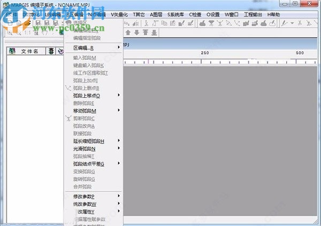Select 弧段抽稀T menu entry
The image size is (321, 226).
coord(83,157)
